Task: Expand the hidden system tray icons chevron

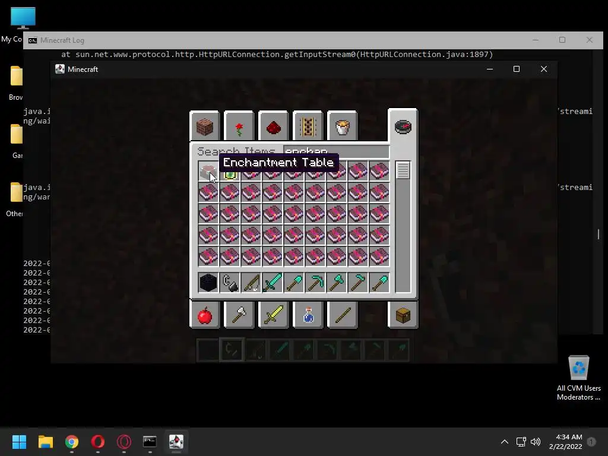Action: (505, 442)
